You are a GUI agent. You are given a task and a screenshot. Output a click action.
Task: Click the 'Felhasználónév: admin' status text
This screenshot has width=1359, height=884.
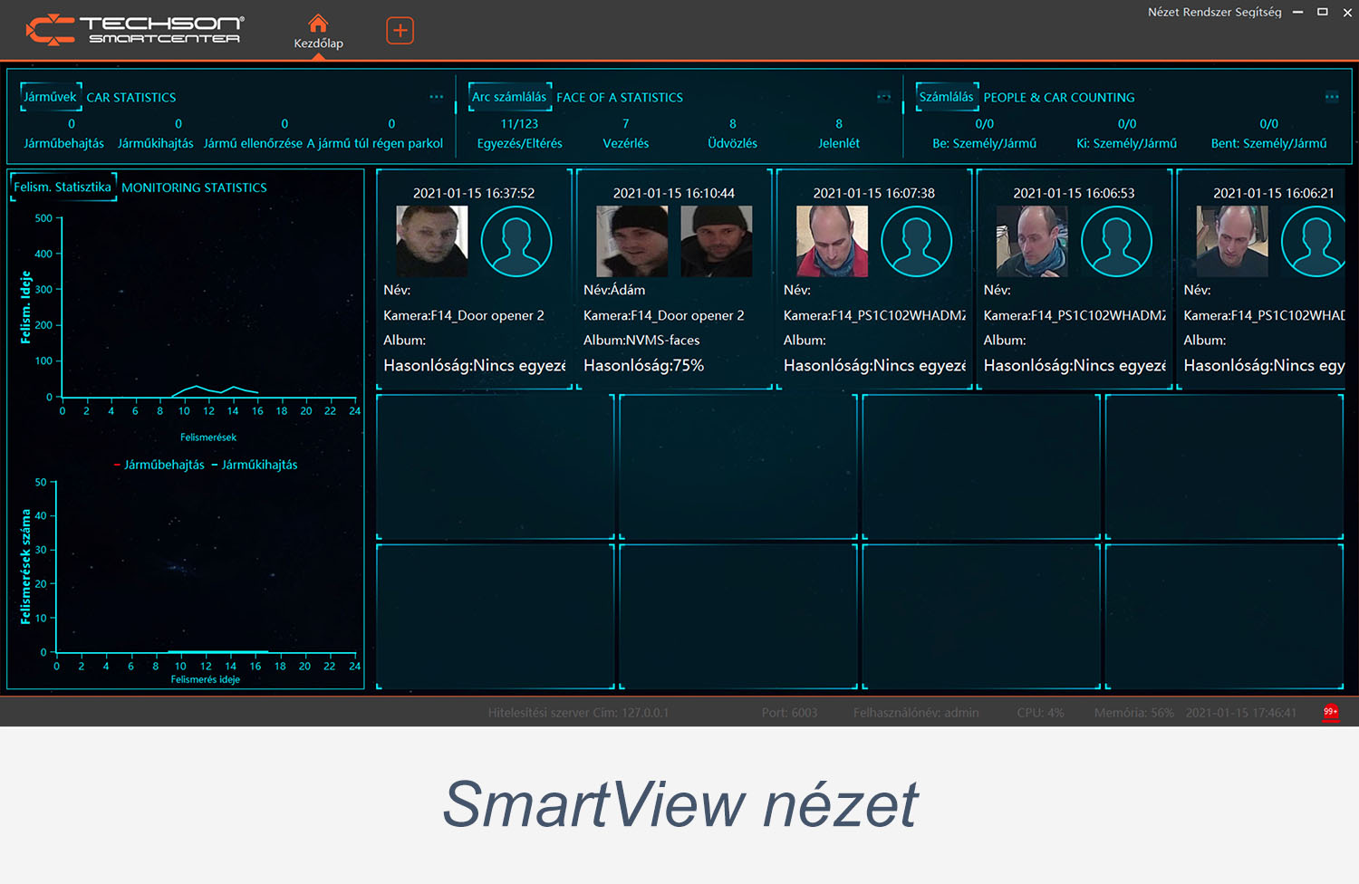tap(916, 713)
